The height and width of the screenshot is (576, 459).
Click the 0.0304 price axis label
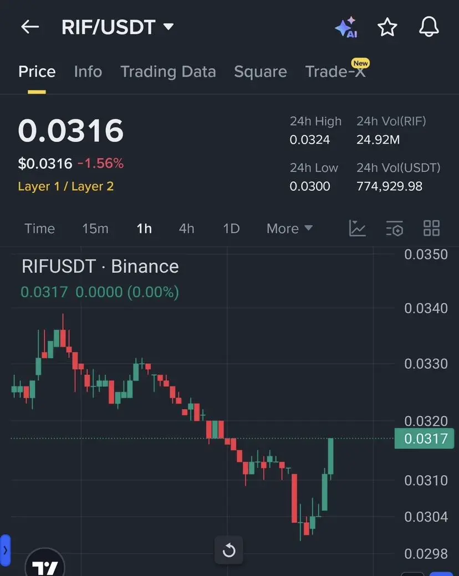[x=426, y=517]
